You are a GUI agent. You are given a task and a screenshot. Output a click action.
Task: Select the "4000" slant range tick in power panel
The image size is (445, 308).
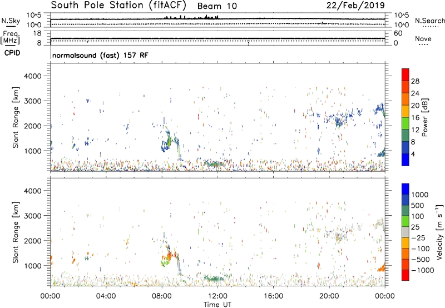(x=32, y=76)
